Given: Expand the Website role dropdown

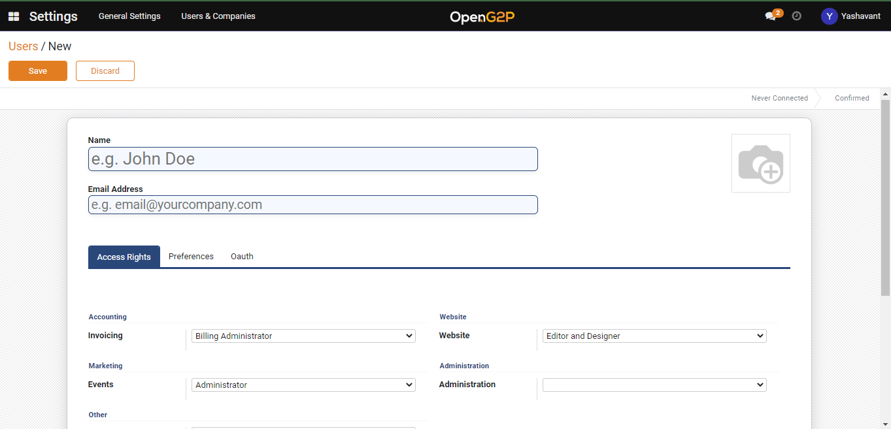Looking at the screenshot, I should [654, 336].
